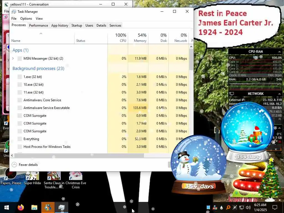Launch Firefox from the taskbar
This screenshot has width=284, height=213.
tap(21, 207)
